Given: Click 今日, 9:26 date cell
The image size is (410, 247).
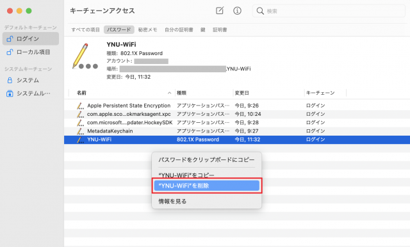Looking at the screenshot, I should pos(247,106).
